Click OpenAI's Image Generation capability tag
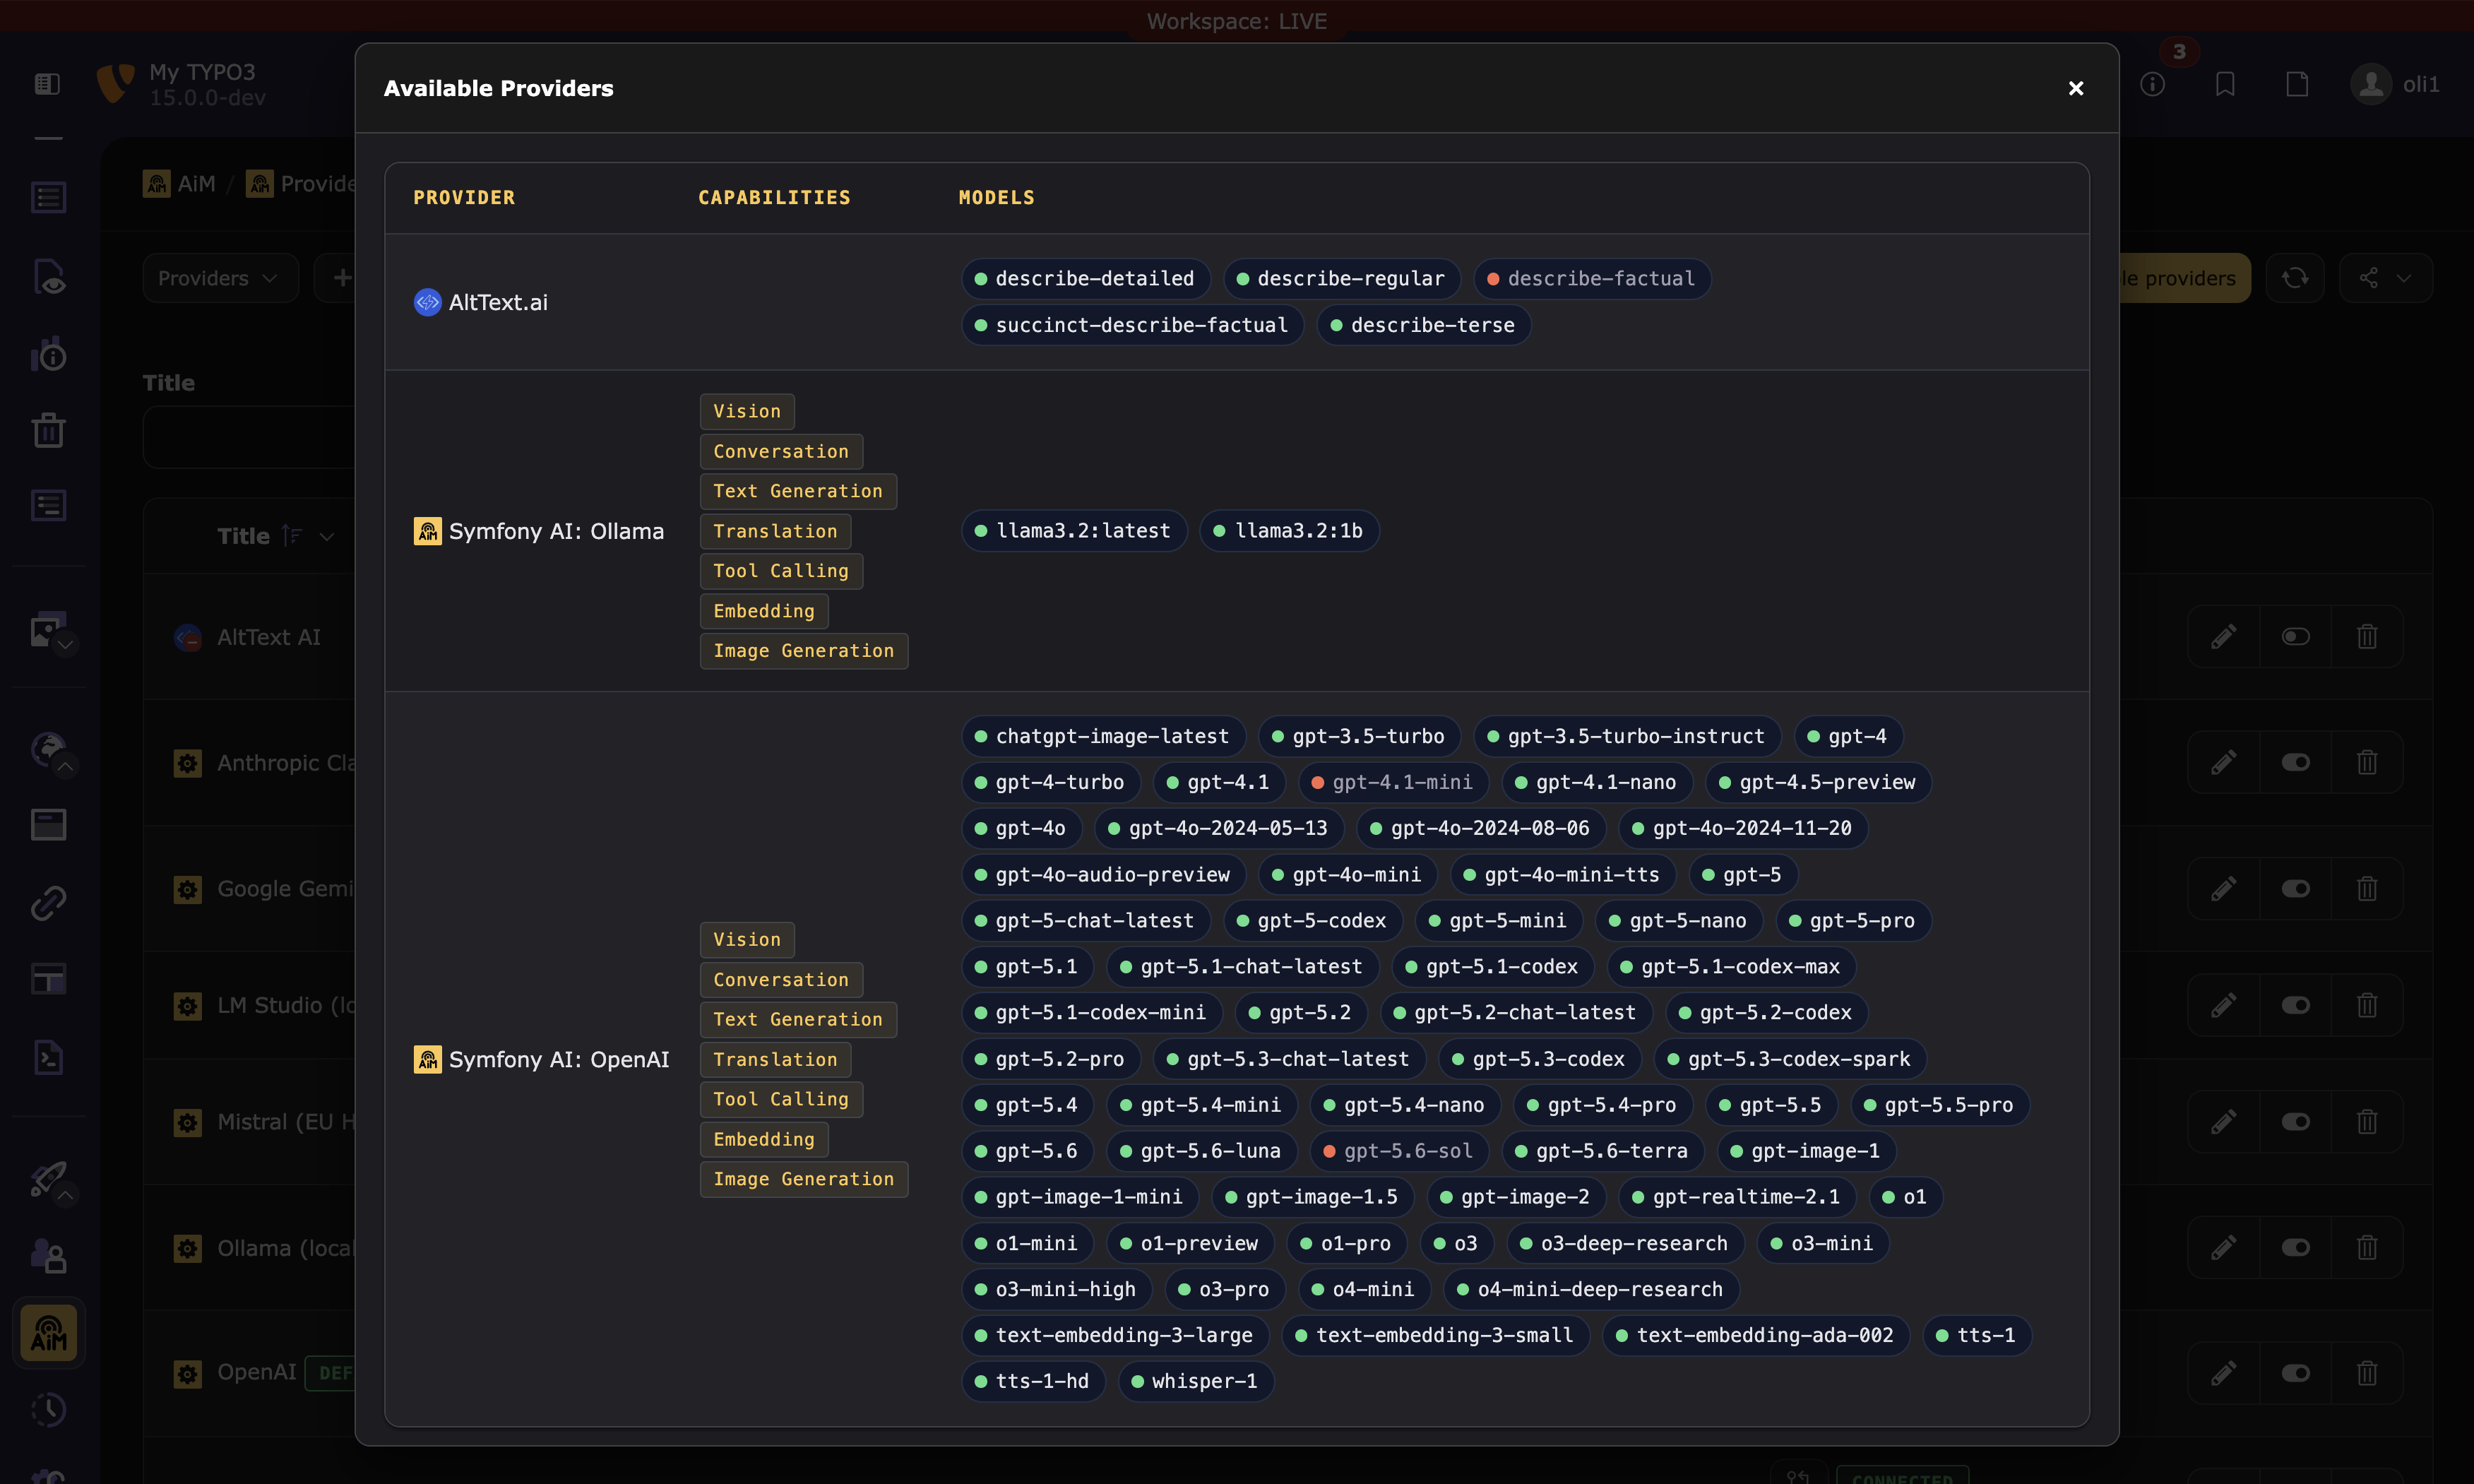 click(804, 1179)
